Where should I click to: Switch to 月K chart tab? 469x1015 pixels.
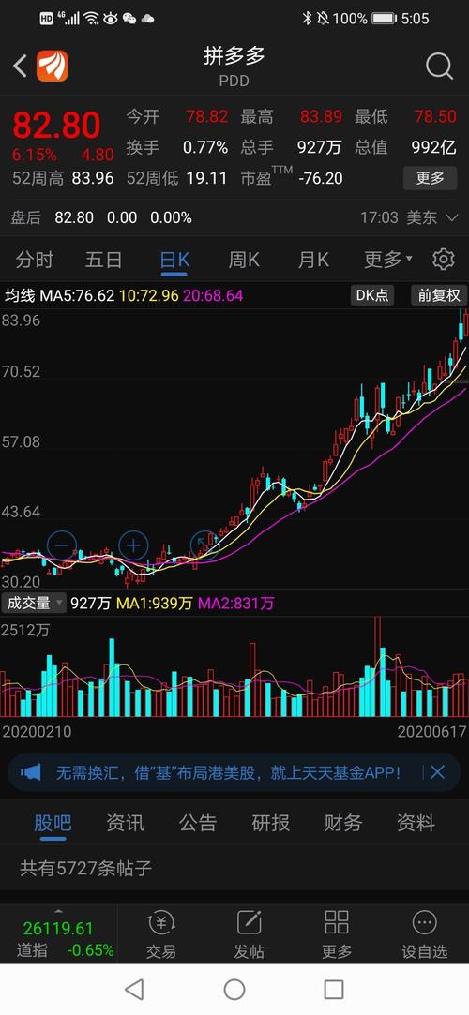point(313,260)
